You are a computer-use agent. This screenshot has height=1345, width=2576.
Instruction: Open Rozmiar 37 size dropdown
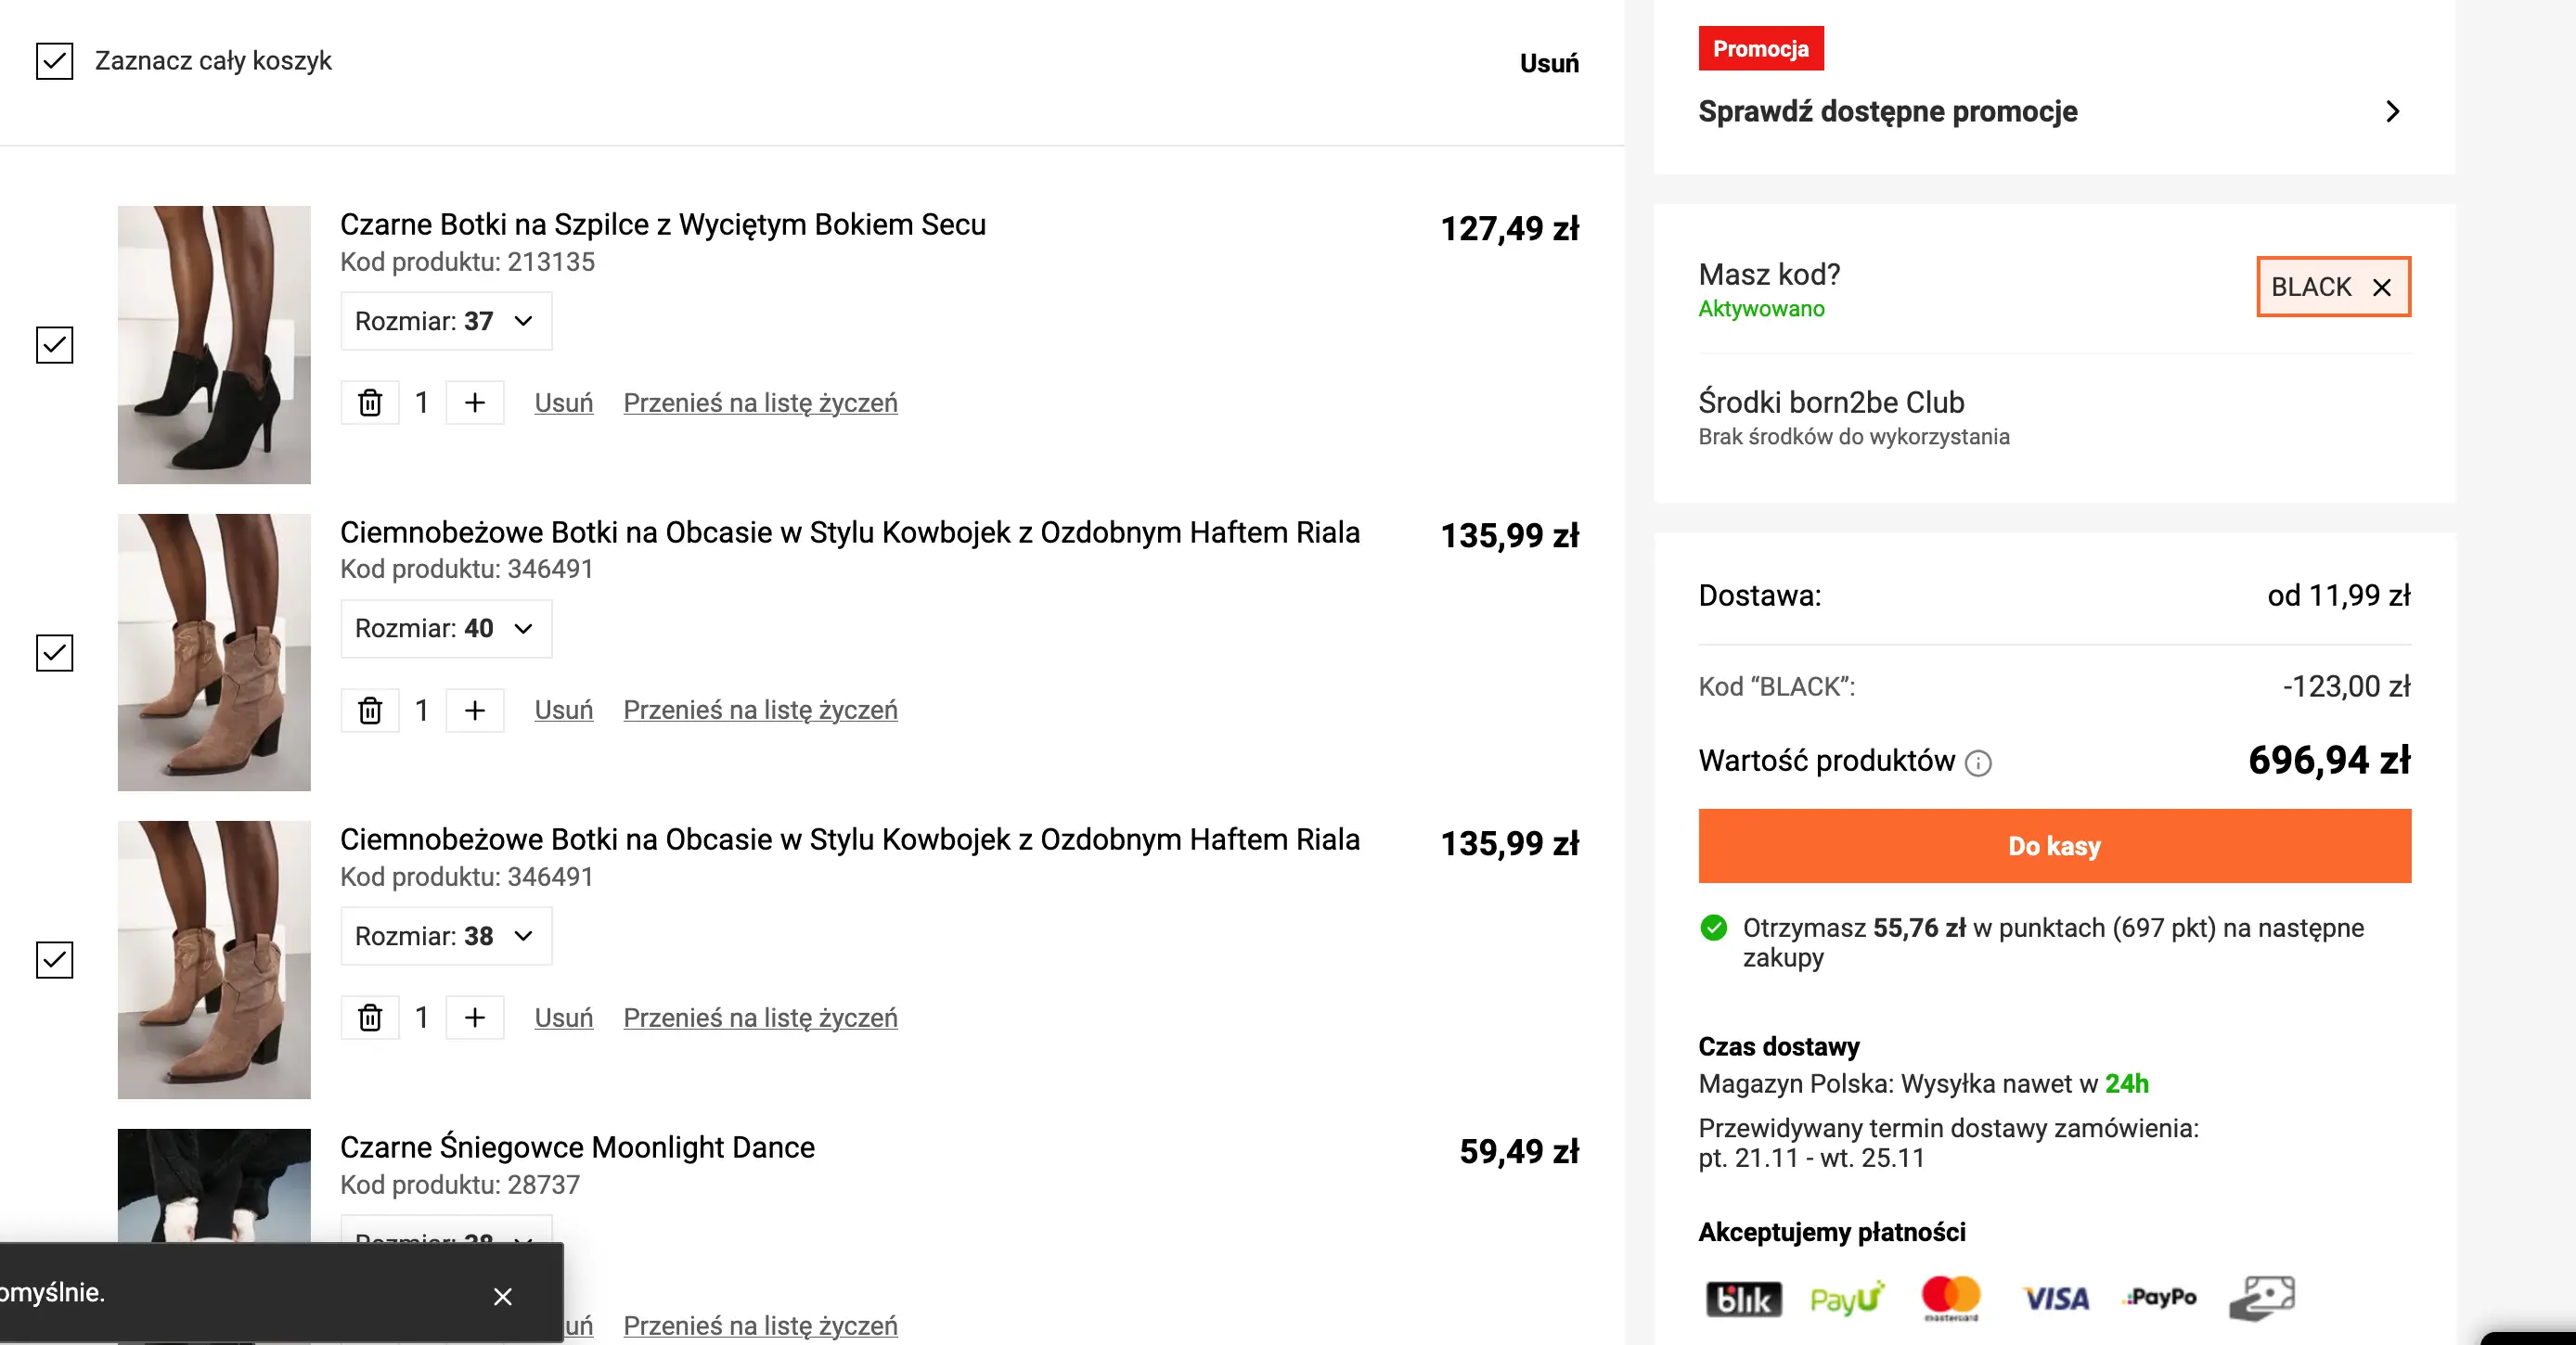tap(446, 321)
